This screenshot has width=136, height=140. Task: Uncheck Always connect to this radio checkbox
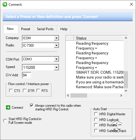(32, 106)
